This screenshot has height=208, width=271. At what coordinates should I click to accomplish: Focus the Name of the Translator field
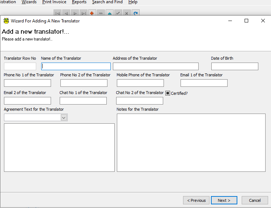point(76,66)
